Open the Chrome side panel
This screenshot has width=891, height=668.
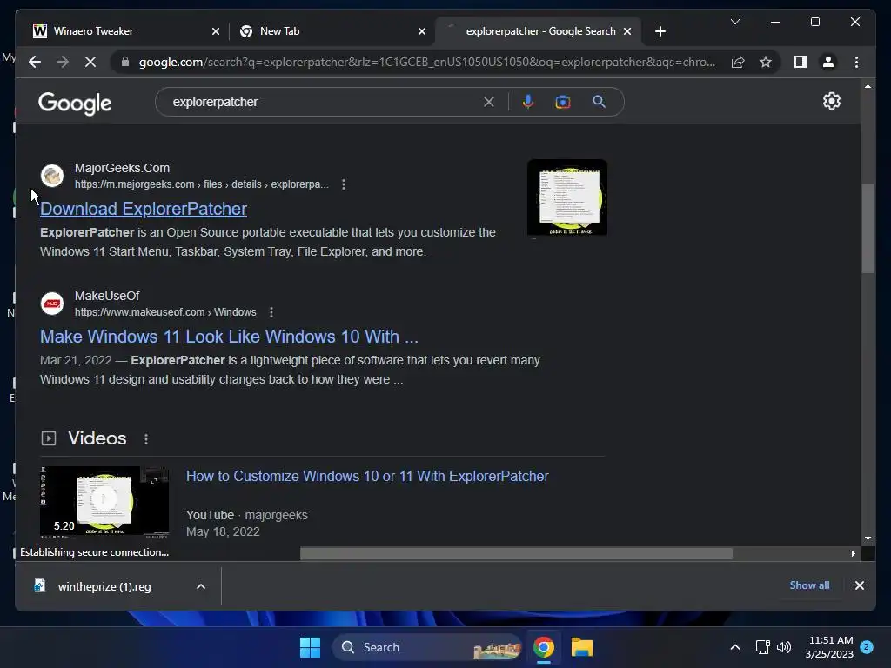point(801,62)
